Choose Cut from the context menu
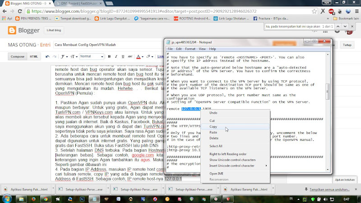This screenshot has width=361, height=203. click(x=235, y=120)
